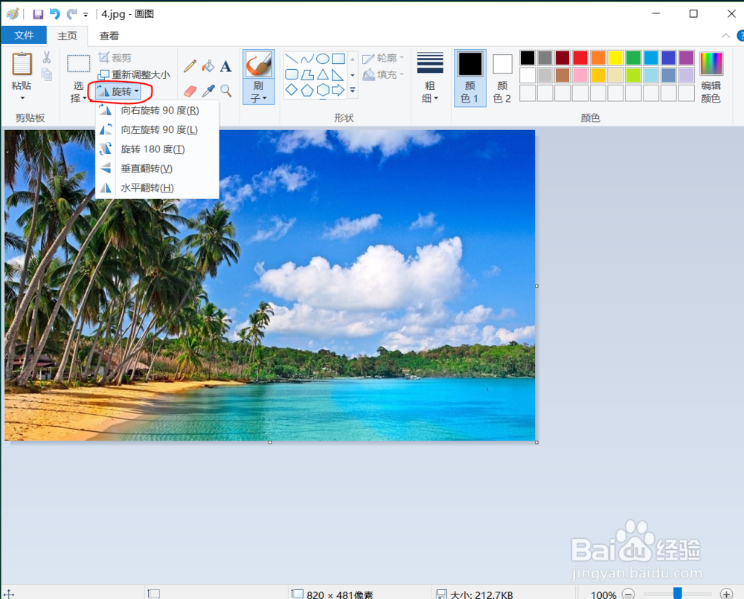Select the Color picker eyedropper tool
This screenshot has width=744, height=599.
tap(208, 91)
